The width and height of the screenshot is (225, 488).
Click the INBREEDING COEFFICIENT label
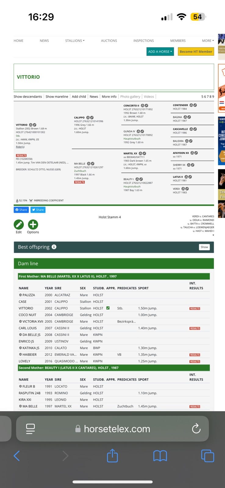pyautogui.click(x=49, y=200)
